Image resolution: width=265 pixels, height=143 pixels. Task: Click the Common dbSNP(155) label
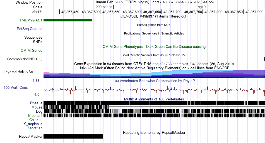pos(25,59)
